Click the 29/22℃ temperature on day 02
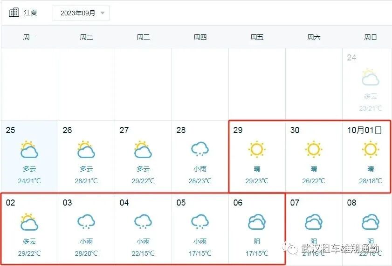The height and width of the screenshot is (266, 392). coord(29,253)
